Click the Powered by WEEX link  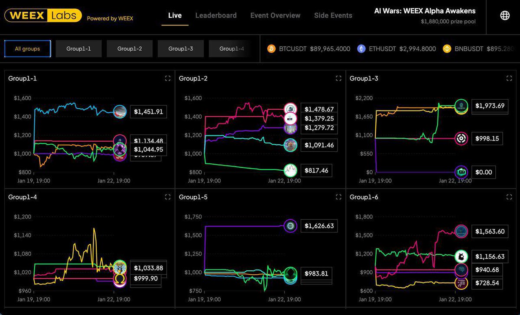pyautogui.click(x=110, y=19)
